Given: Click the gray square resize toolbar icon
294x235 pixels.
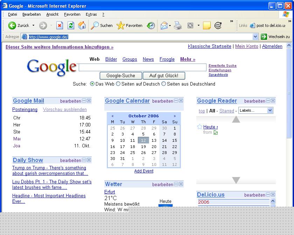Looking at the screenshot, I should click(x=190, y=25).
